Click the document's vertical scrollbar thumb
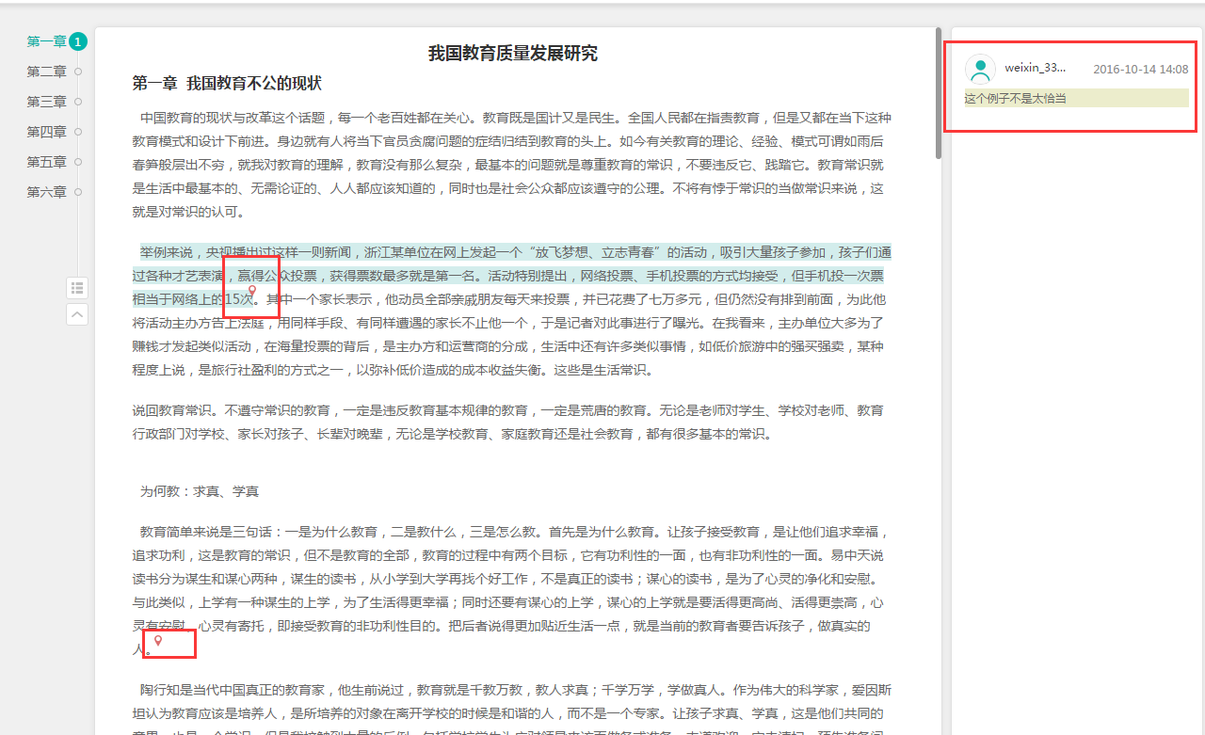This screenshot has width=1205, height=735. pyautogui.click(x=938, y=94)
